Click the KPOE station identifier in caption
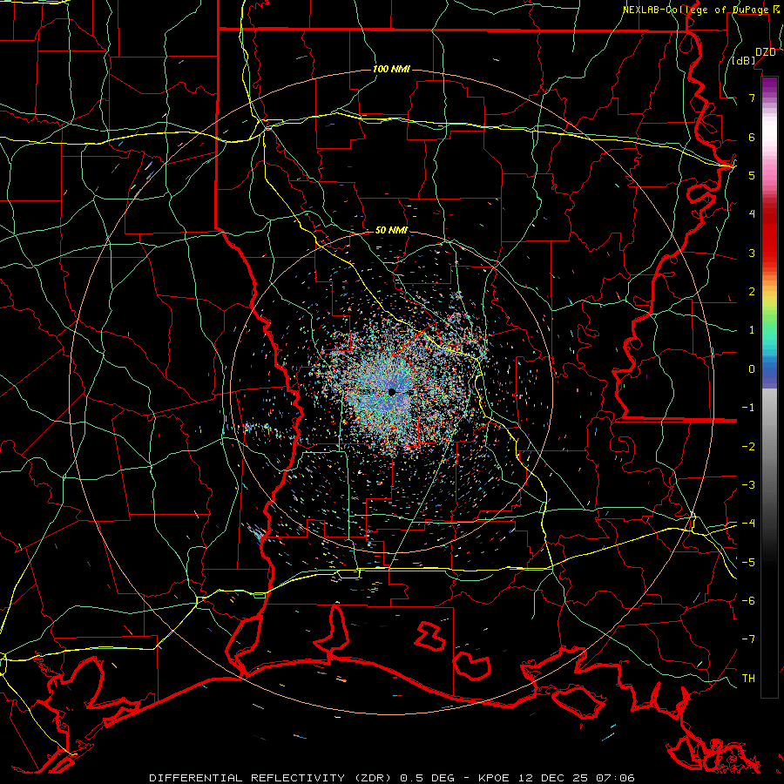This screenshot has height=784, width=784. coord(494,778)
